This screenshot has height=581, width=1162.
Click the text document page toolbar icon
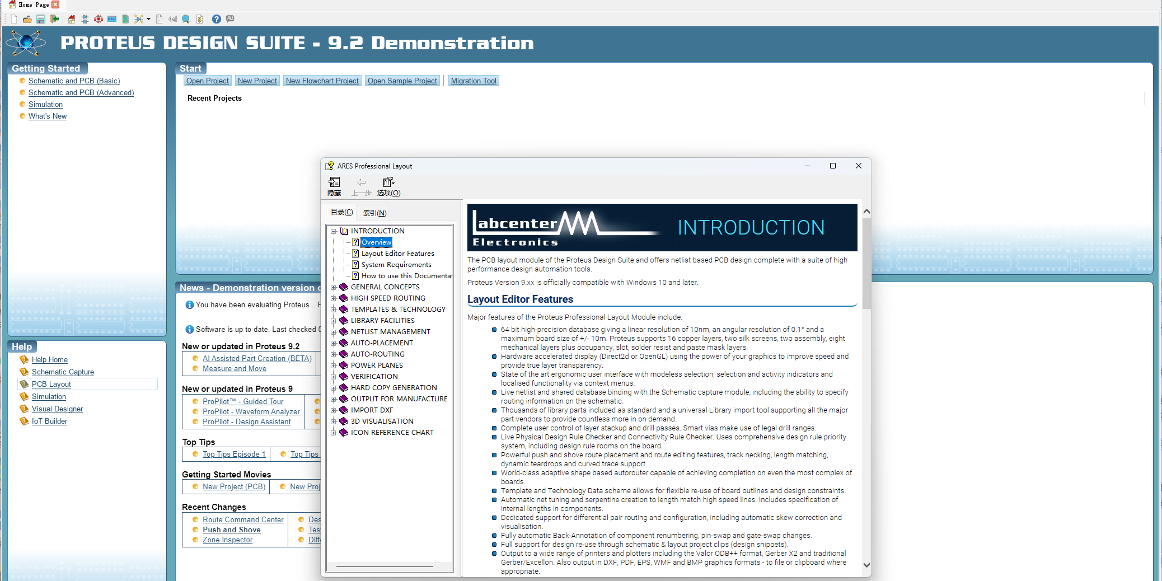(160, 19)
